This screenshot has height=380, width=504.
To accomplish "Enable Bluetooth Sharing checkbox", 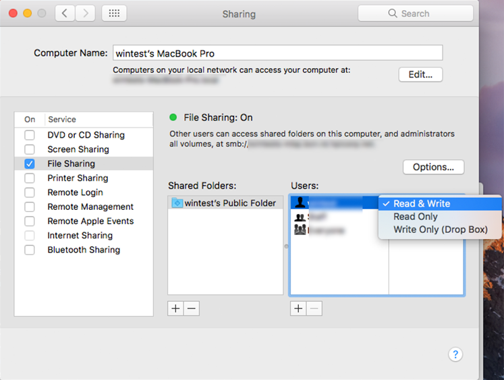I will (30, 250).
